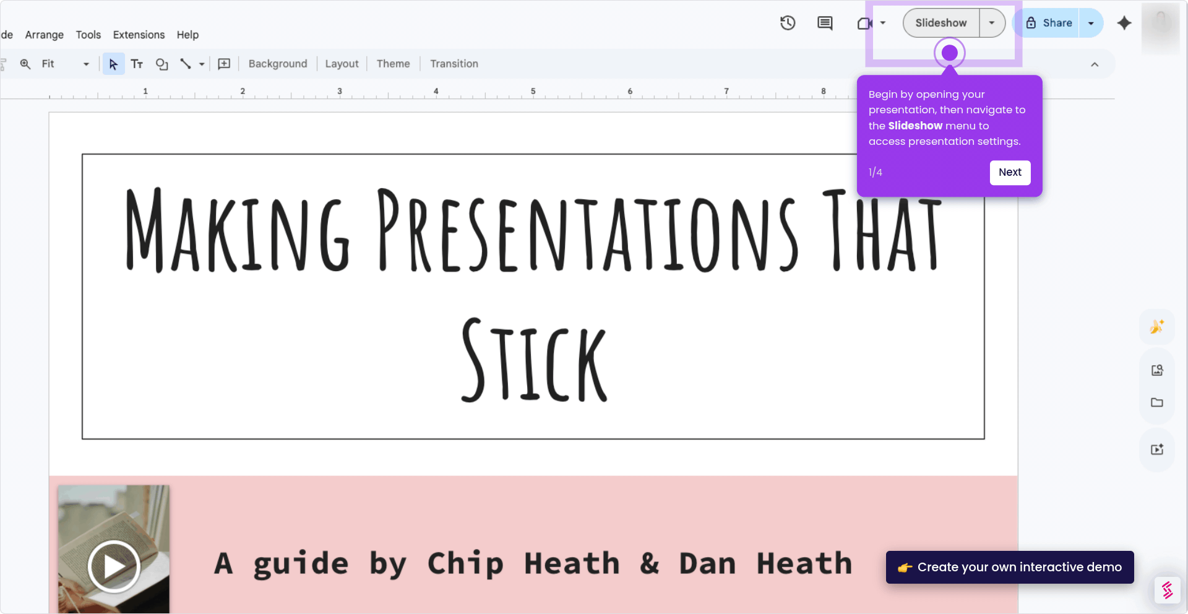Select the Text box tool

[137, 64]
